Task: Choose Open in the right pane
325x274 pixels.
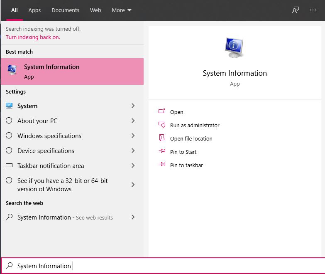Action: [176, 112]
